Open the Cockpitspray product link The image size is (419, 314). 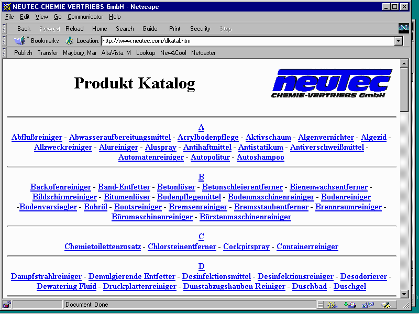246,246
